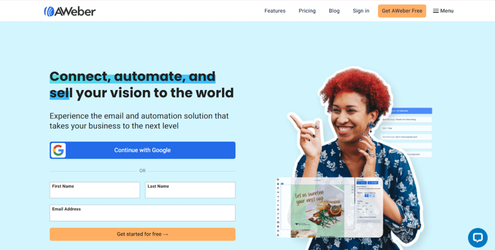Focus the Last Name field
The image size is (495, 250).
coord(190,190)
